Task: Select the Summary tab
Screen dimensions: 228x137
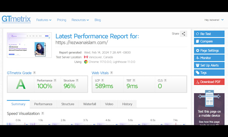Action: (18, 104)
